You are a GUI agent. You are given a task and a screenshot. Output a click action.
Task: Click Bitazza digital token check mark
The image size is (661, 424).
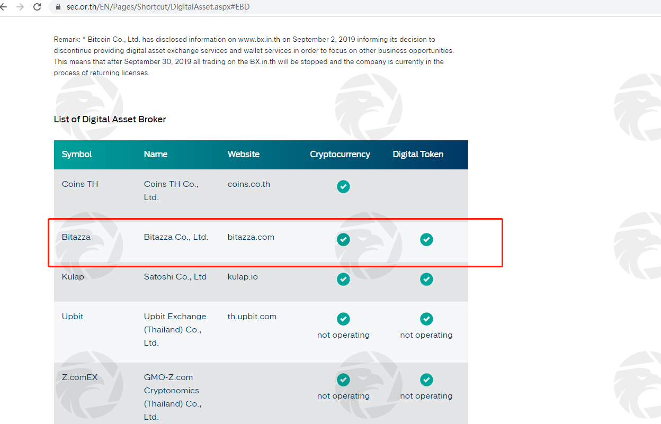click(x=426, y=239)
